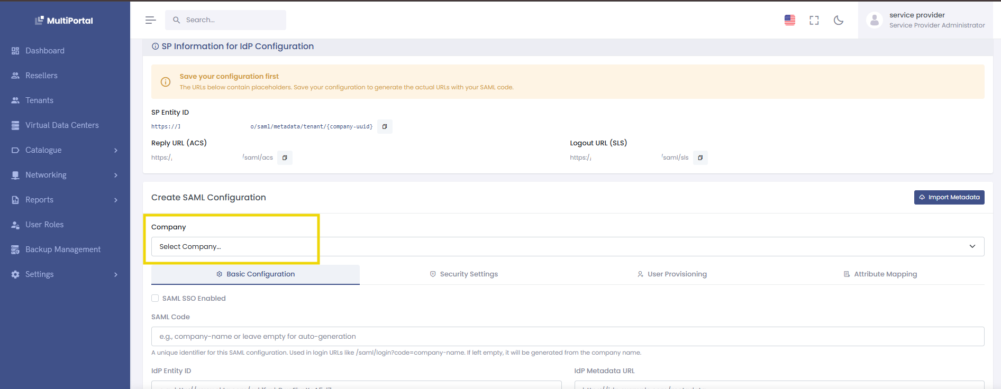
Task: Open the service provider user avatar
Action: click(x=875, y=20)
